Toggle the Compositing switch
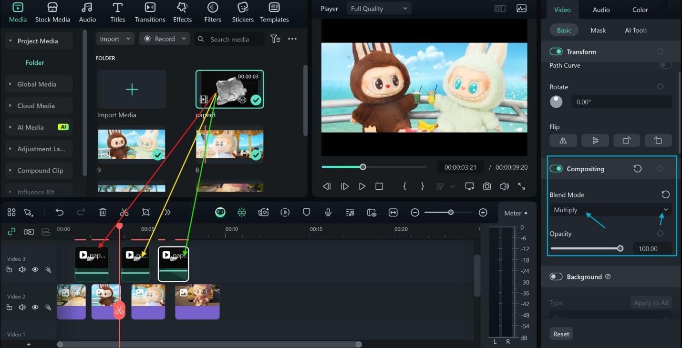 pyautogui.click(x=556, y=169)
